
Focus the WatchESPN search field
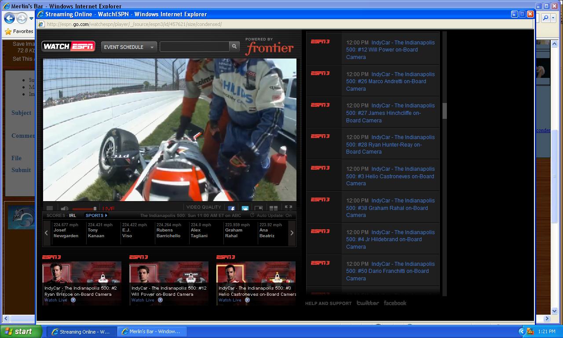(195, 46)
